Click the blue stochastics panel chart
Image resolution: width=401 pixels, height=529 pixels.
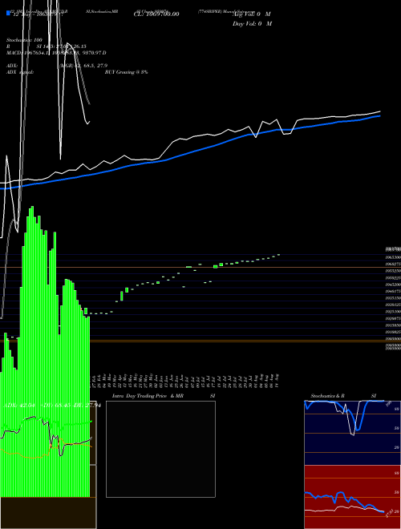point(352,433)
